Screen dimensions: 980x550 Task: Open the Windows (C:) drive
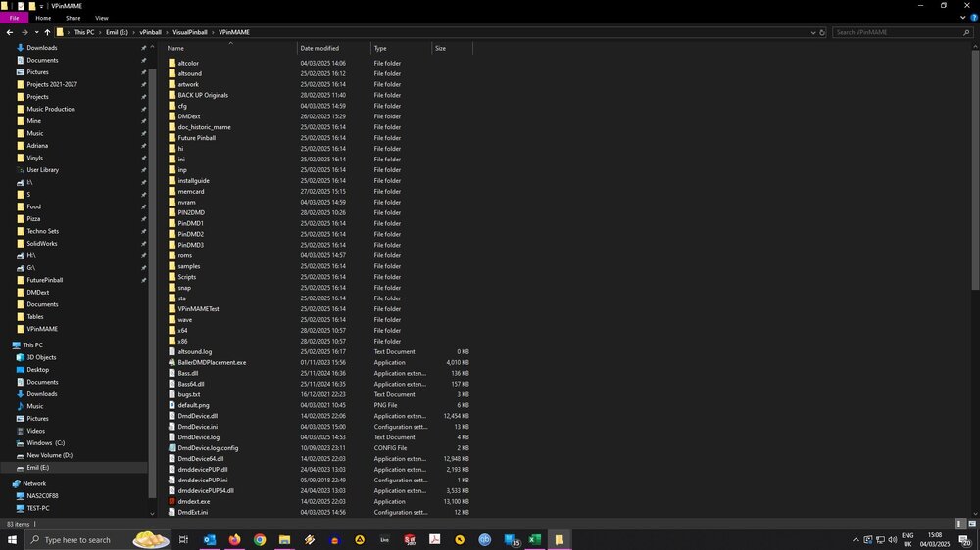click(x=46, y=442)
